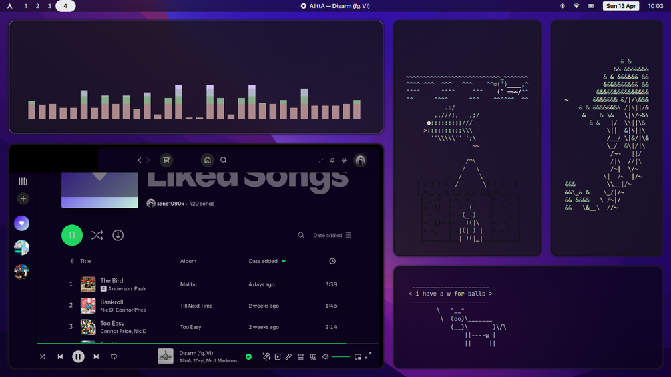Open the sane1090x profile link

click(x=170, y=204)
